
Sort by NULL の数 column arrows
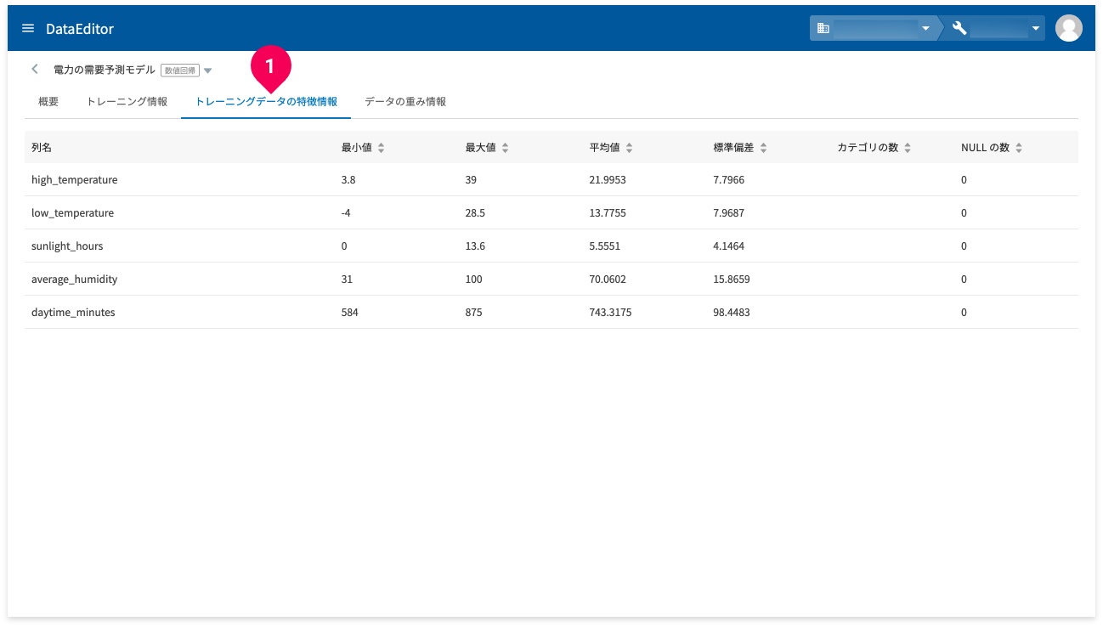1019,148
